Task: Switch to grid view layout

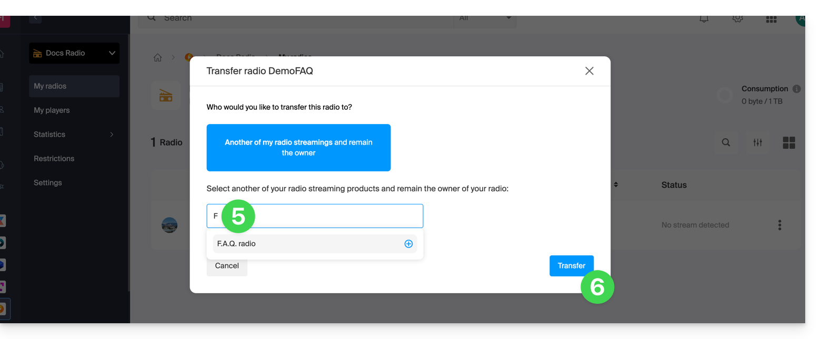Action: pyautogui.click(x=788, y=142)
